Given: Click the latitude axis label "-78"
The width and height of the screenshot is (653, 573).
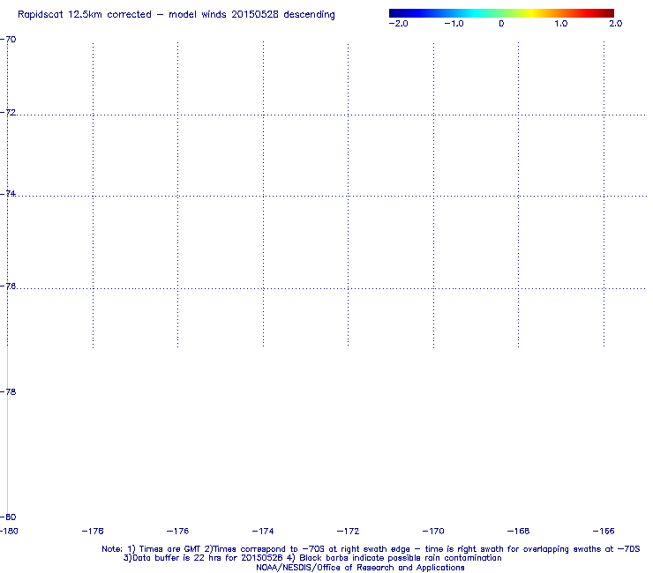Looking at the screenshot, I should (x=8, y=392).
